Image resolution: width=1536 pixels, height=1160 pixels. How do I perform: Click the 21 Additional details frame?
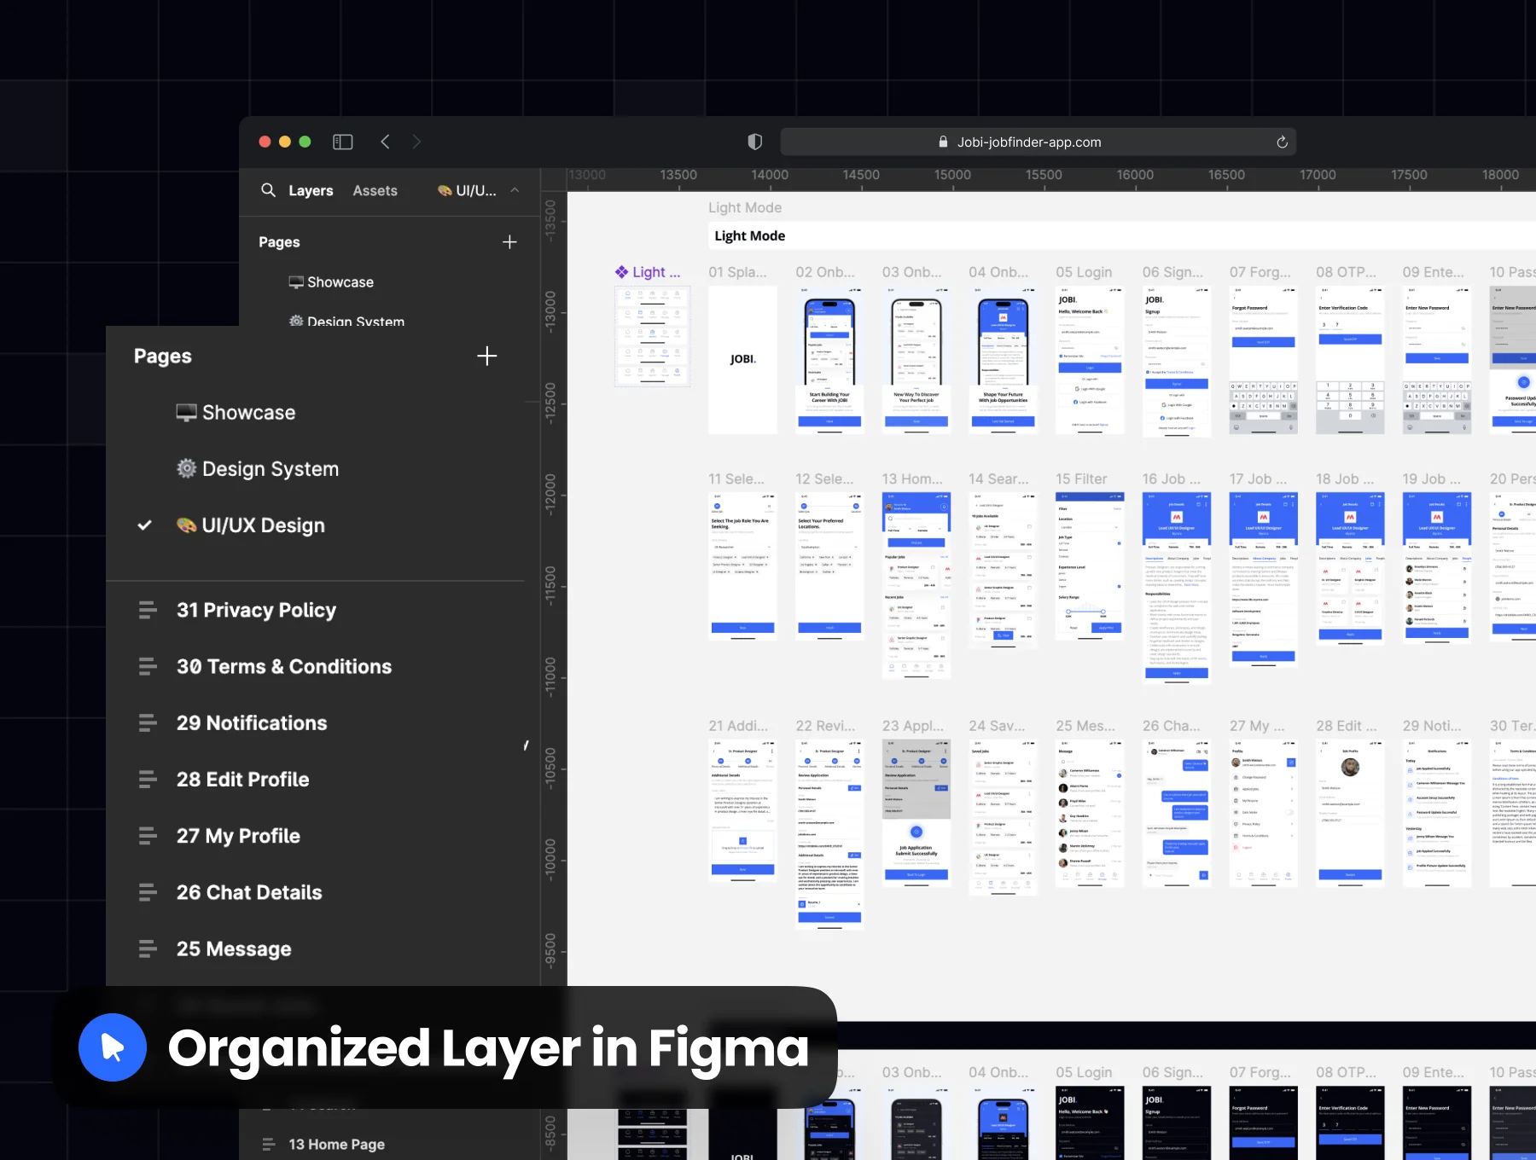[x=742, y=810]
